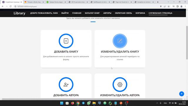Image resolution: width=188 pixels, height=106 pixels.
Task: Click the share page icon in address bar
Action: 165,6
